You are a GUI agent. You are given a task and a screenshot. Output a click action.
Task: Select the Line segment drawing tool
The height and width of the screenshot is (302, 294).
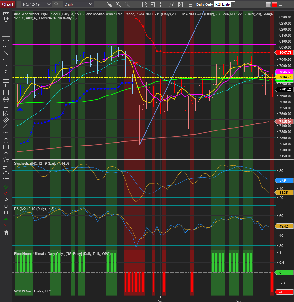(x=6, y=40)
